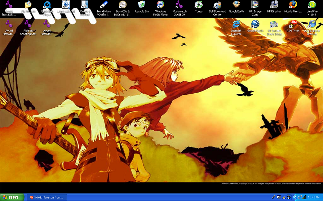Open the Recycle Bin
Screen dimensions: 323x201
[142, 7]
